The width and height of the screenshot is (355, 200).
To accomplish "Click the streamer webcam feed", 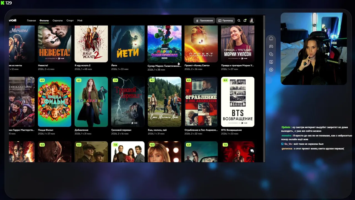I will (314, 49).
